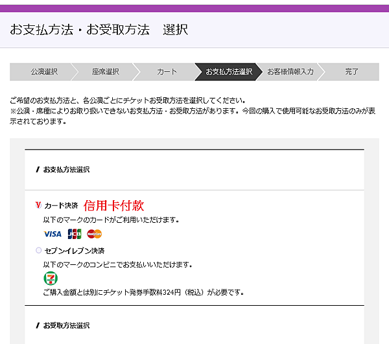Go to the カート step
The height and width of the screenshot is (344, 389).
(x=167, y=72)
